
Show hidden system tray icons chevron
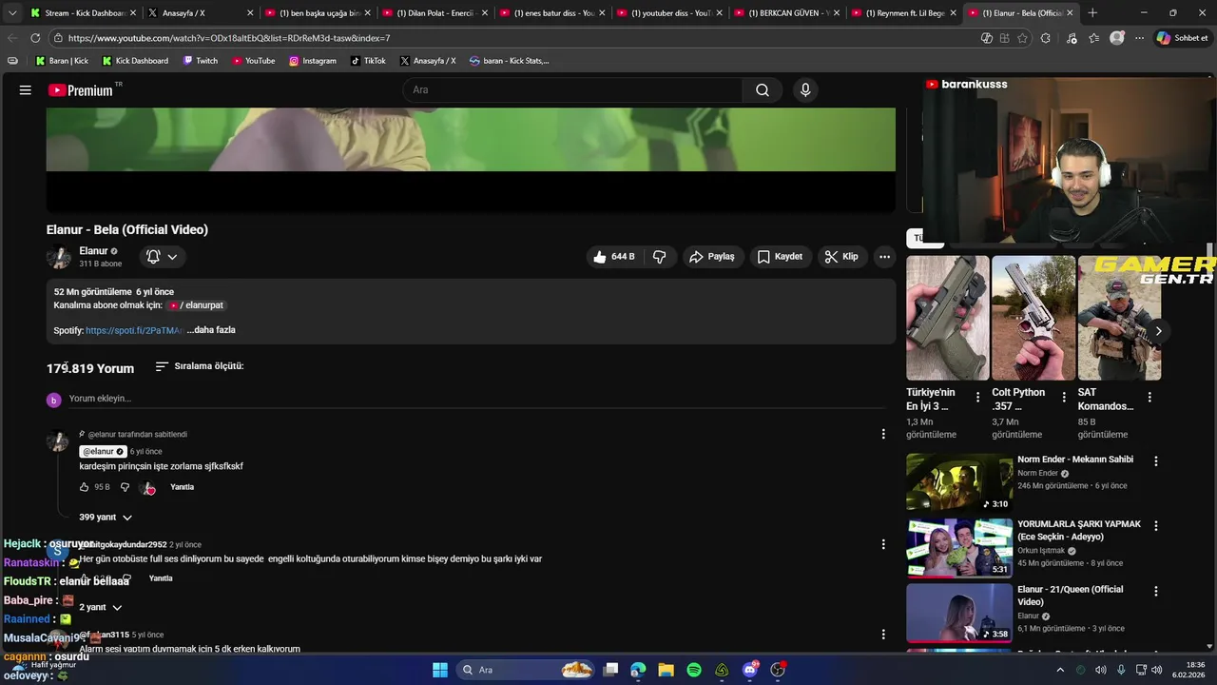[x=1060, y=670]
